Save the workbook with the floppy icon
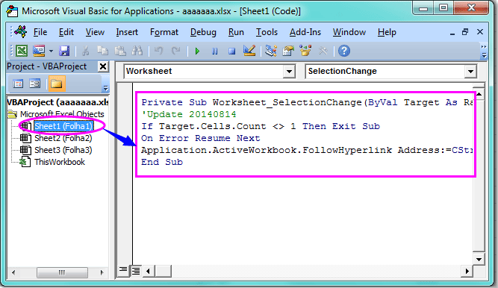This screenshot has width=498, height=288. coord(64,51)
